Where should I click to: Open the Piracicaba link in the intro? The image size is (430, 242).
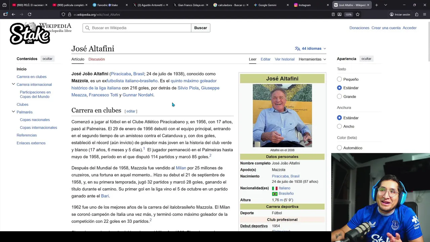121,74
